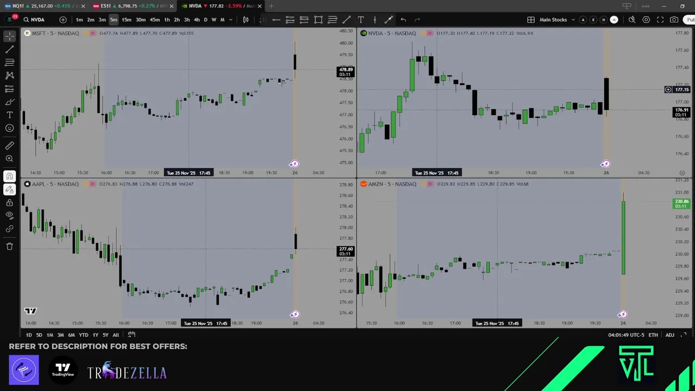This screenshot has height=391, width=695.
Task: Click the trash icon to remove objects
Action: tap(10, 247)
